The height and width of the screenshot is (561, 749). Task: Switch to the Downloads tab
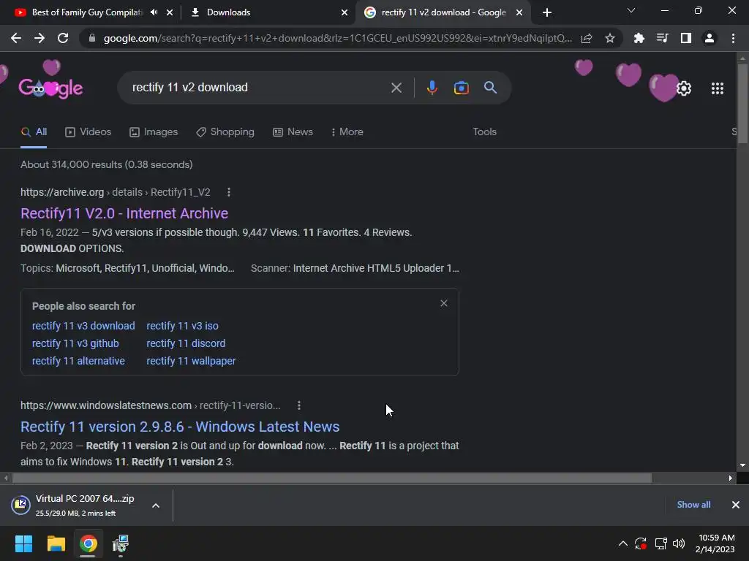point(228,12)
